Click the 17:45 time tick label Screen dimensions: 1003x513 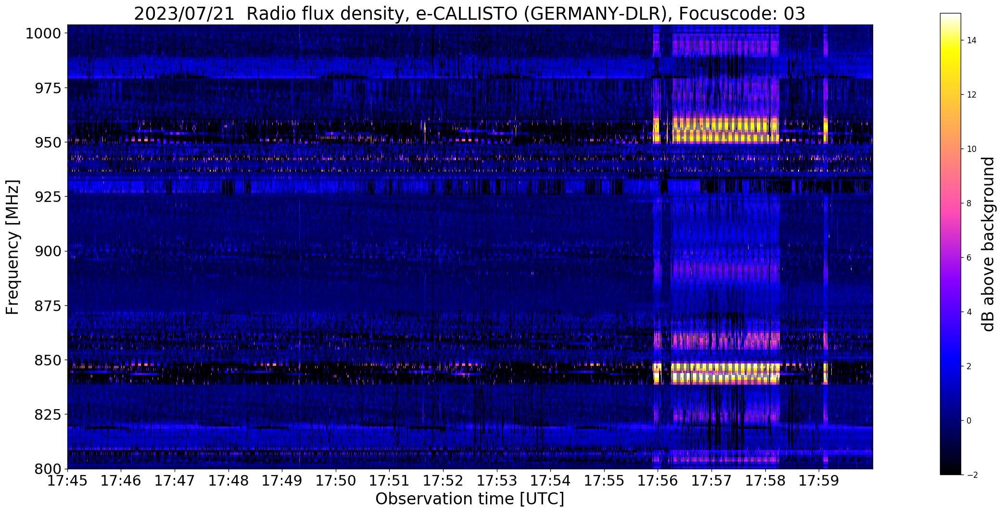(67, 480)
